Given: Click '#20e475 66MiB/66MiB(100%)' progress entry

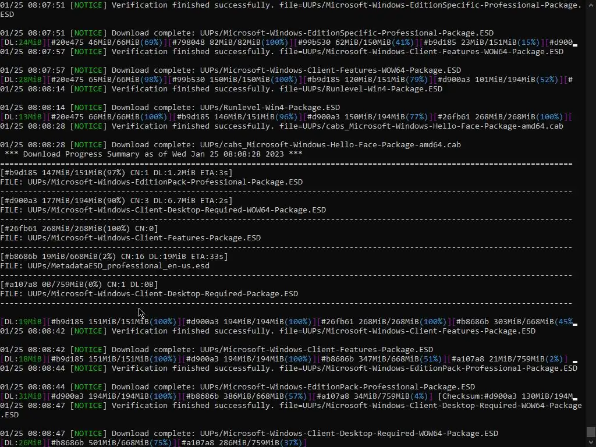Looking at the screenshot, I should tap(109, 116).
